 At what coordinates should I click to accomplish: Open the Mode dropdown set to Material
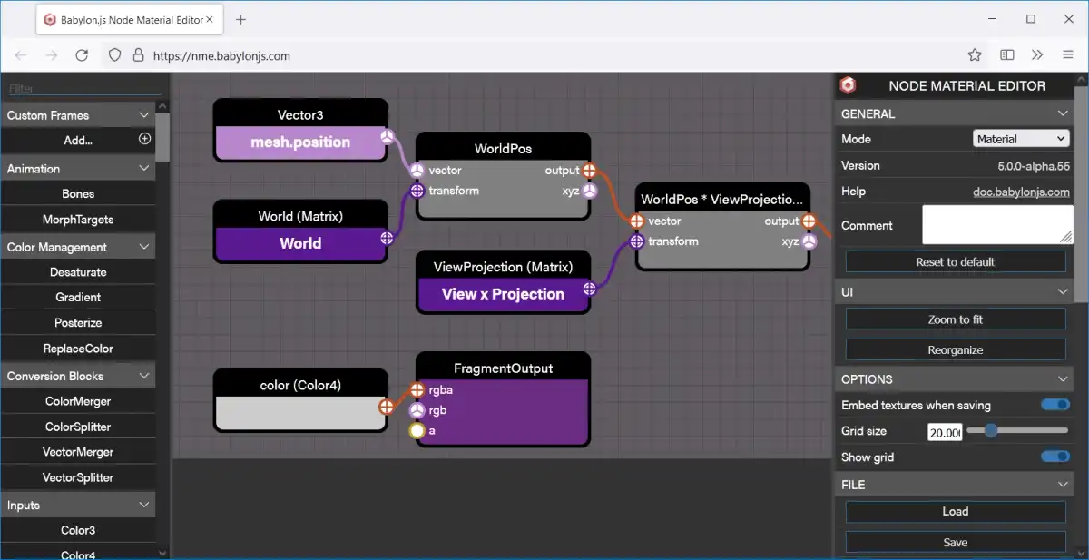click(x=1021, y=139)
